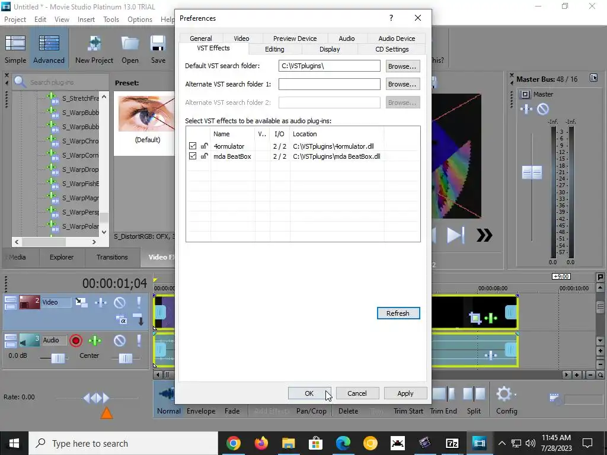Click Normal edit tool icon
Image resolution: width=607 pixels, height=455 pixels.
[x=167, y=395]
